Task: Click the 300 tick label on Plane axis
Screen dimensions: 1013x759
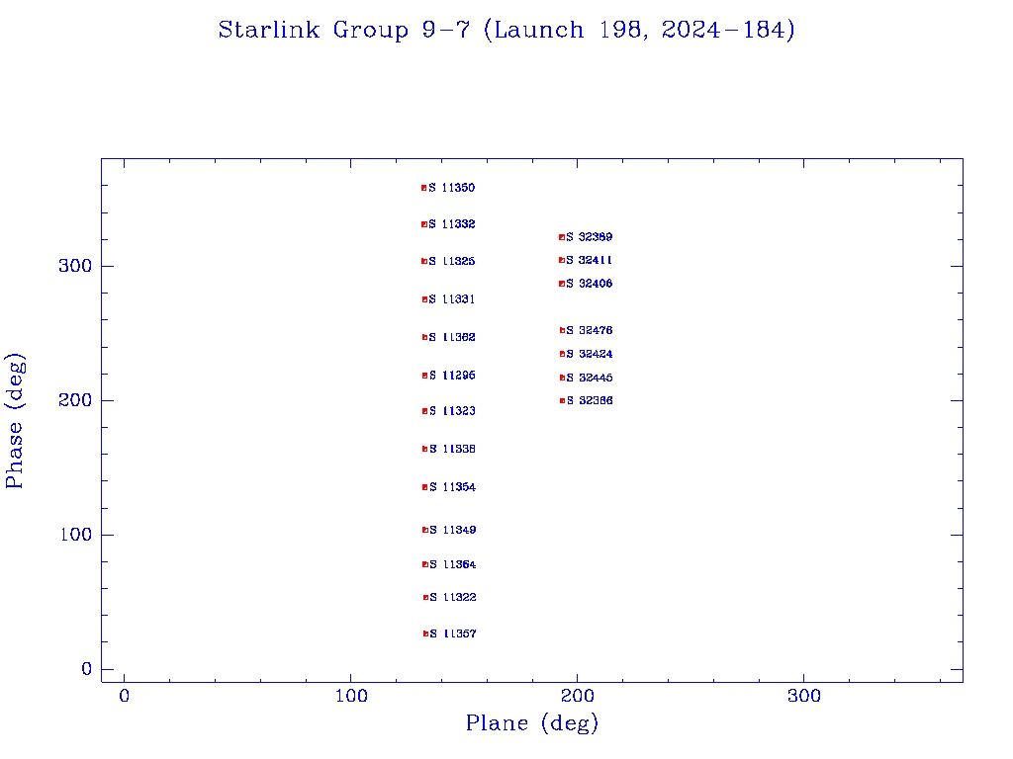Action: tap(804, 696)
